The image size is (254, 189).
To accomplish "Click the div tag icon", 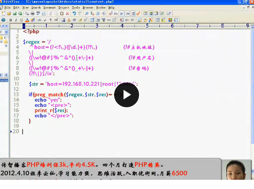I will (127, 20).
